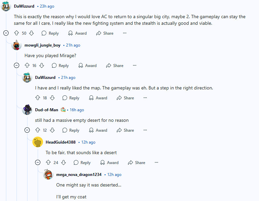
Task: Upvote HeadGuide4388's desert comment
Action: click(48, 162)
